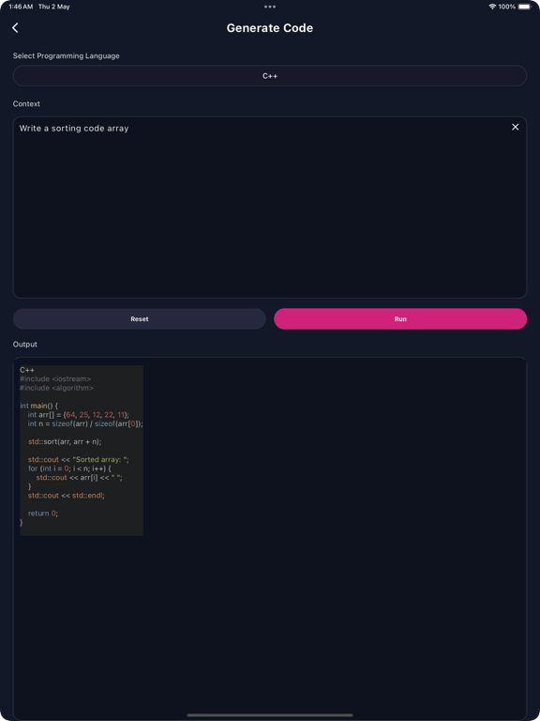Screen dimensions: 540x721
Task: Tap the 'std::sort(arr, arr + n);' line
Action: tap(65, 441)
